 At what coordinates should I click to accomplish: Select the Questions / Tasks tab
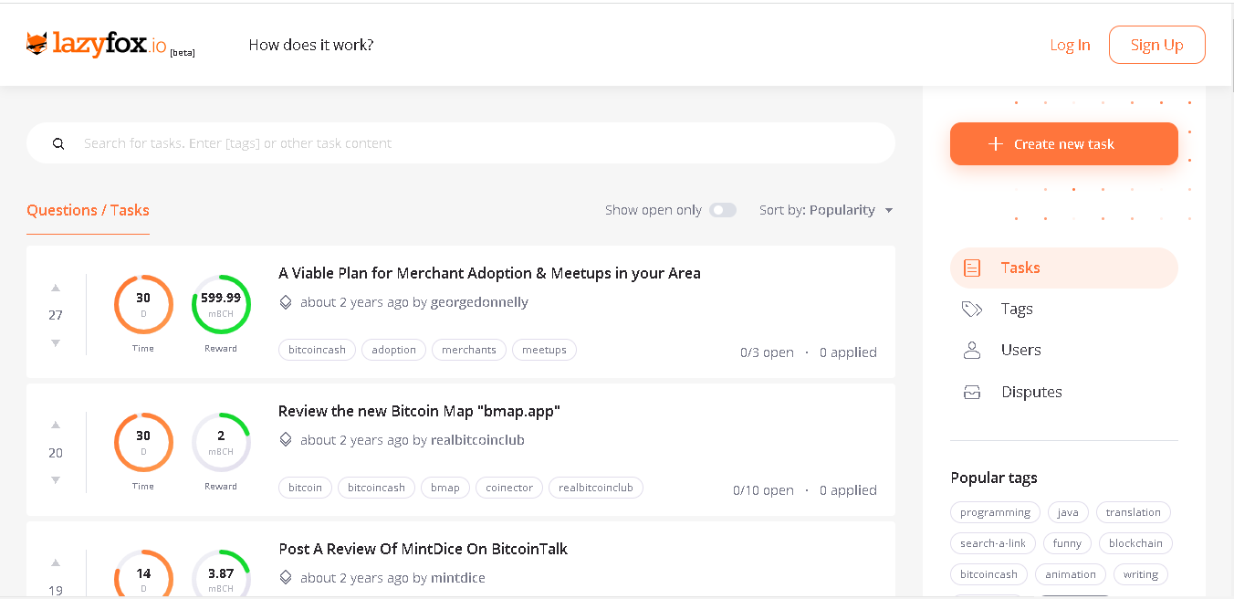tap(88, 210)
